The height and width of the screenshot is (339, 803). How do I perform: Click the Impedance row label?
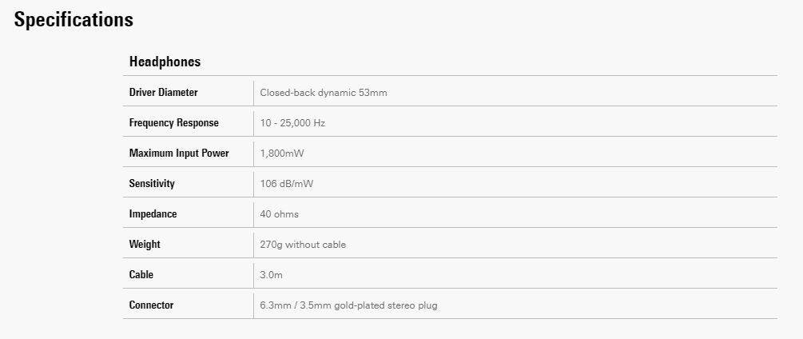coord(153,214)
